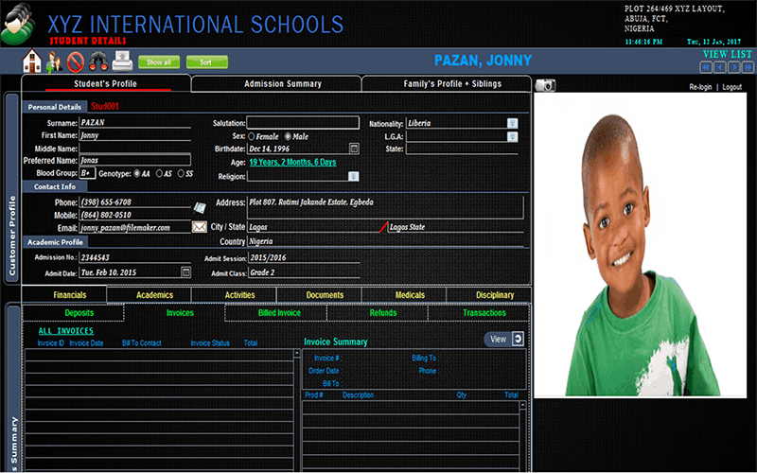Expand the Religion dropdown
Screen dimensions: 757x473
(353, 176)
